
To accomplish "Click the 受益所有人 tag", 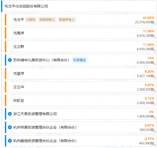I will pos(67,20).
